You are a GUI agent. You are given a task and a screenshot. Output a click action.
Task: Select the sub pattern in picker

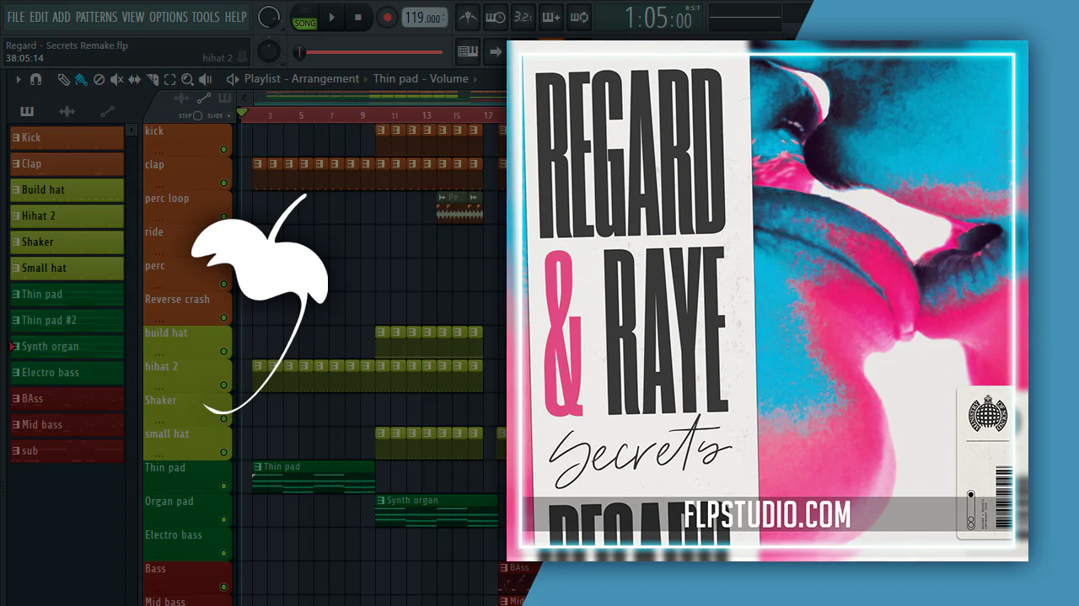tap(67, 451)
